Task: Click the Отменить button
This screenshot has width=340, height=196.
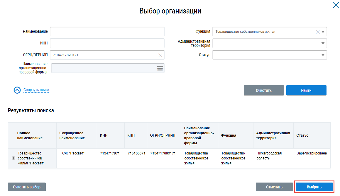Action: pyautogui.click(x=274, y=187)
